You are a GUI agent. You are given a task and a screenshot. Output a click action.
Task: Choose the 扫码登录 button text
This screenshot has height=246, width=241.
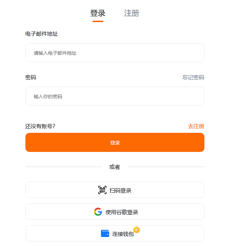coord(120,191)
